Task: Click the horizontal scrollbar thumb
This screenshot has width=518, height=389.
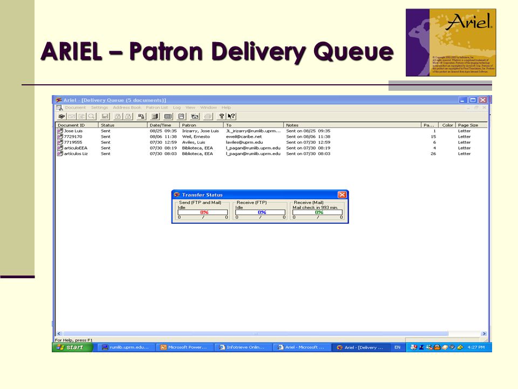Action: click(x=255, y=334)
